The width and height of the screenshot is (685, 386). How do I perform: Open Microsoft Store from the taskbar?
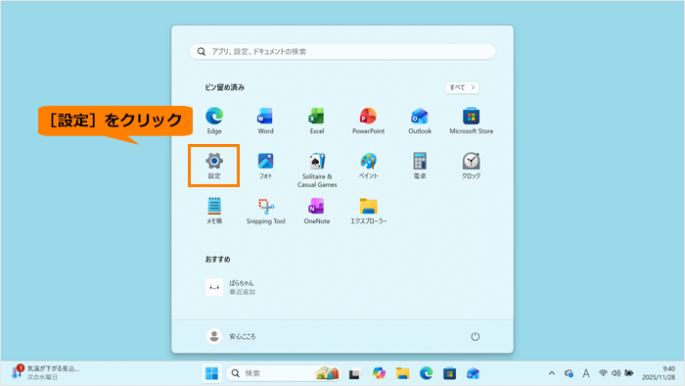tap(449, 373)
